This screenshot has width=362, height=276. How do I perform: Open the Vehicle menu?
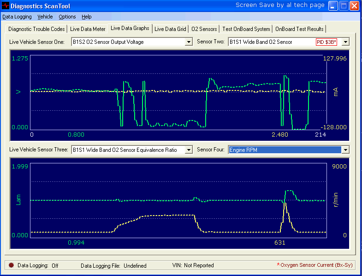tap(45, 17)
